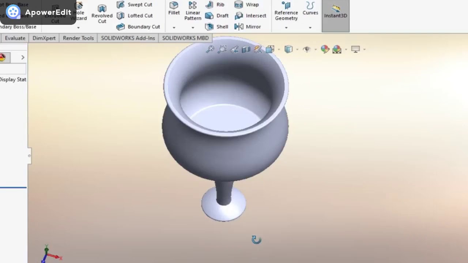Click the Fillet tool icon
Screen dimensions: 468x263
click(174, 5)
